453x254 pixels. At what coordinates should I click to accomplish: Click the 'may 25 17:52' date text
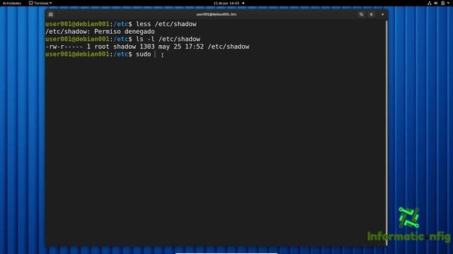point(181,47)
